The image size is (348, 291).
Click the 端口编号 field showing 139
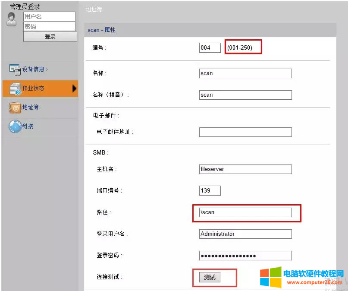[x=210, y=190]
